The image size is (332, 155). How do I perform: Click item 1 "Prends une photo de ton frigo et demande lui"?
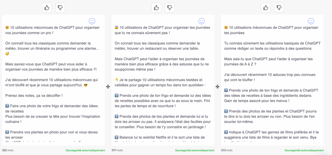coord(162,101)
